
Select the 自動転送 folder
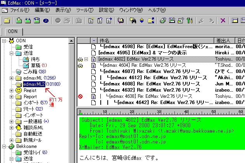33,134
